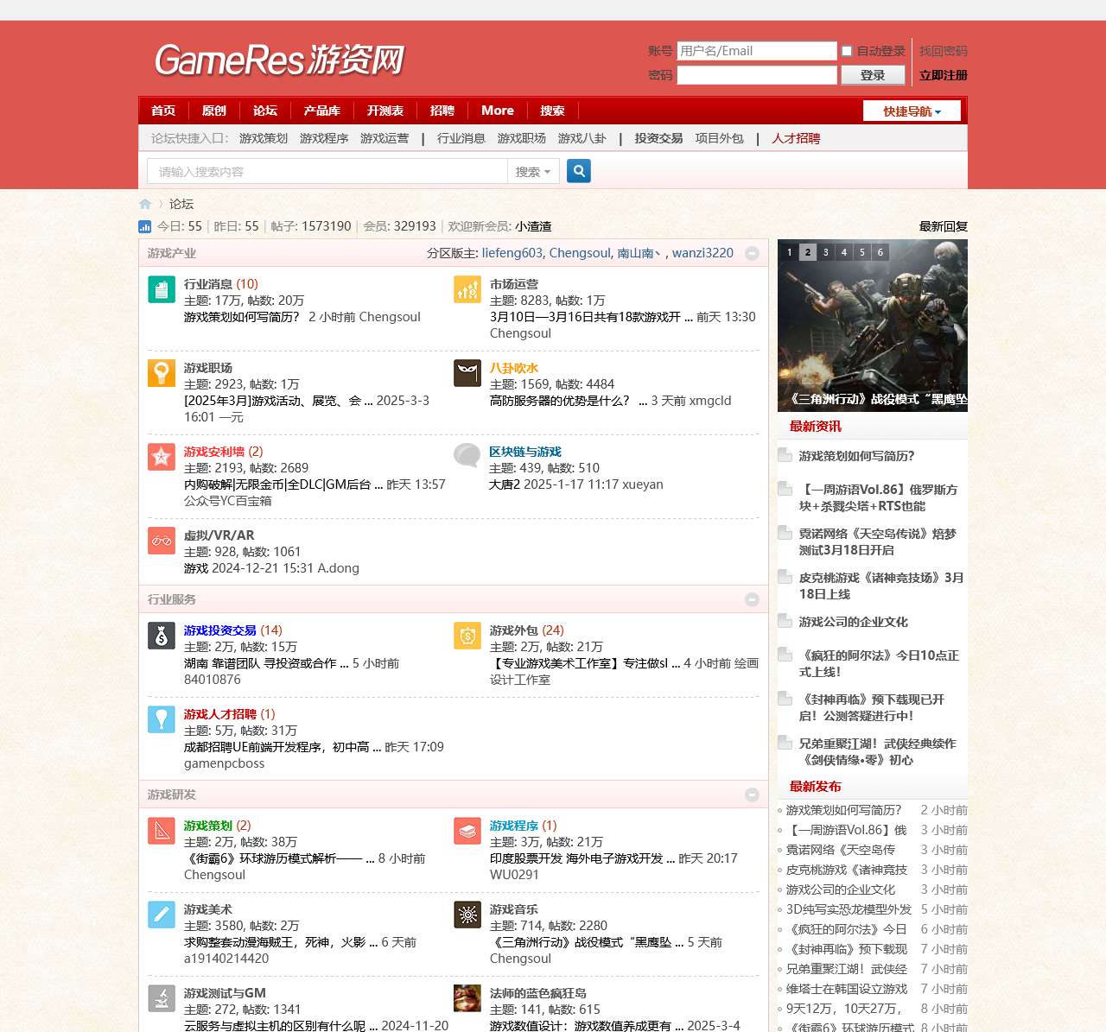Open the 市场运营 chart icon
This screenshot has width=1106, height=1032.
click(467, 289)
